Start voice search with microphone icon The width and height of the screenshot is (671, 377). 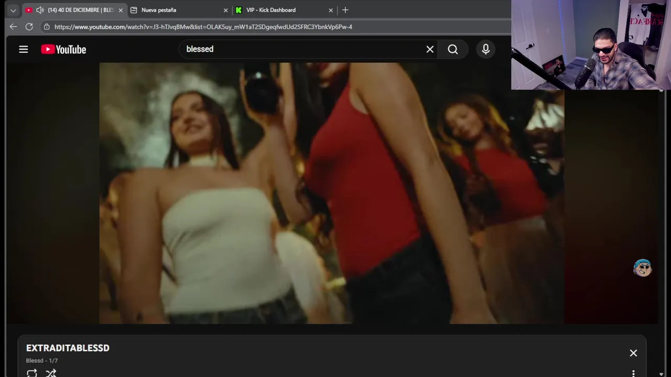click(486, 49)
